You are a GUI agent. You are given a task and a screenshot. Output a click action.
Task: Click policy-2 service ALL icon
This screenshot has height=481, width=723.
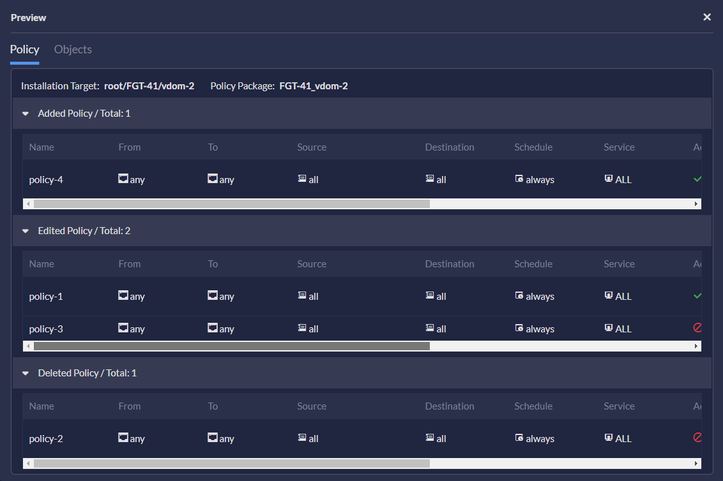(609, 437)
